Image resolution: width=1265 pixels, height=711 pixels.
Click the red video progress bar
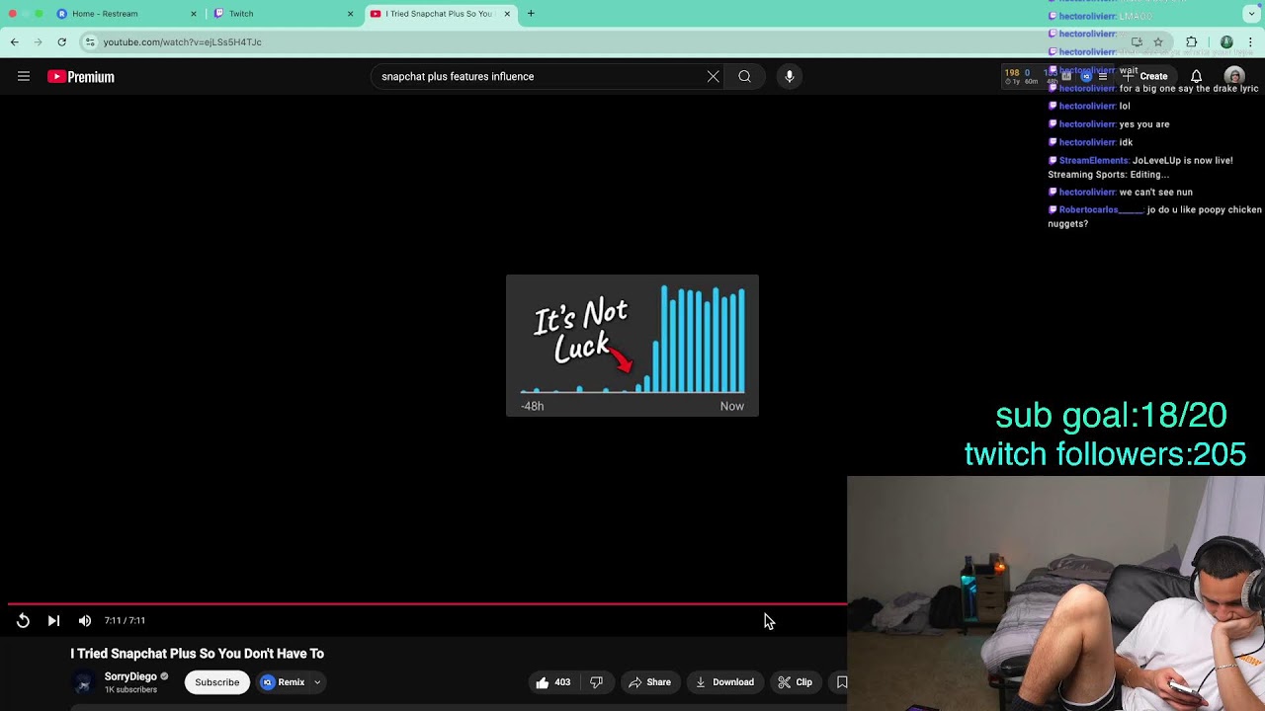(427, 603)
